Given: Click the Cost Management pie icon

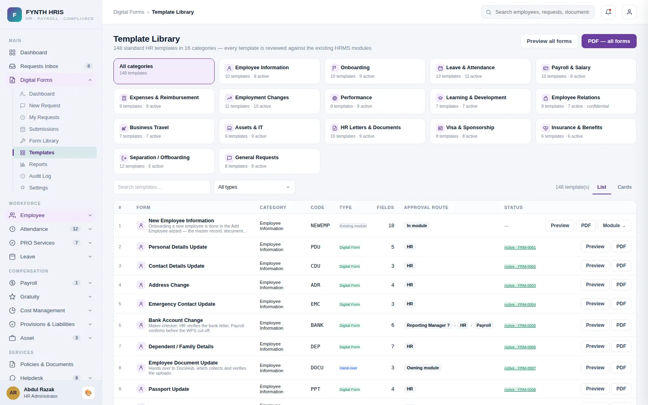Looking at the screenshot, I should coord(12,311).
